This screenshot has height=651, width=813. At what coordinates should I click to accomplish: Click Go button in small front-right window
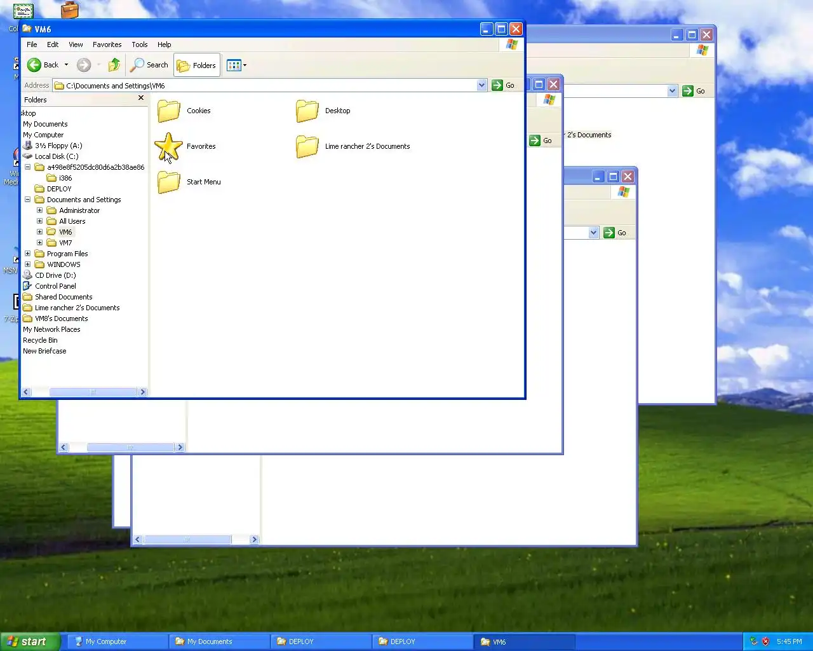pos(615,233)
